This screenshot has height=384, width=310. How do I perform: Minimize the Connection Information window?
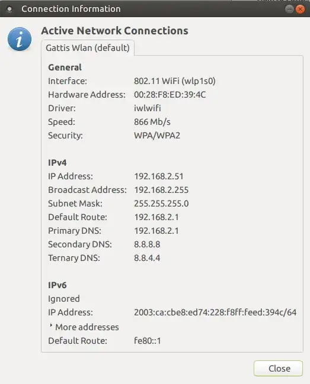point(289,9)
